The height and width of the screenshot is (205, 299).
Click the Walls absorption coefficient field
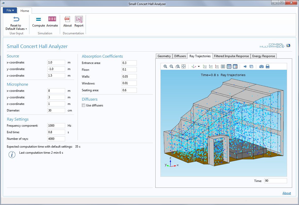(129, 76)
